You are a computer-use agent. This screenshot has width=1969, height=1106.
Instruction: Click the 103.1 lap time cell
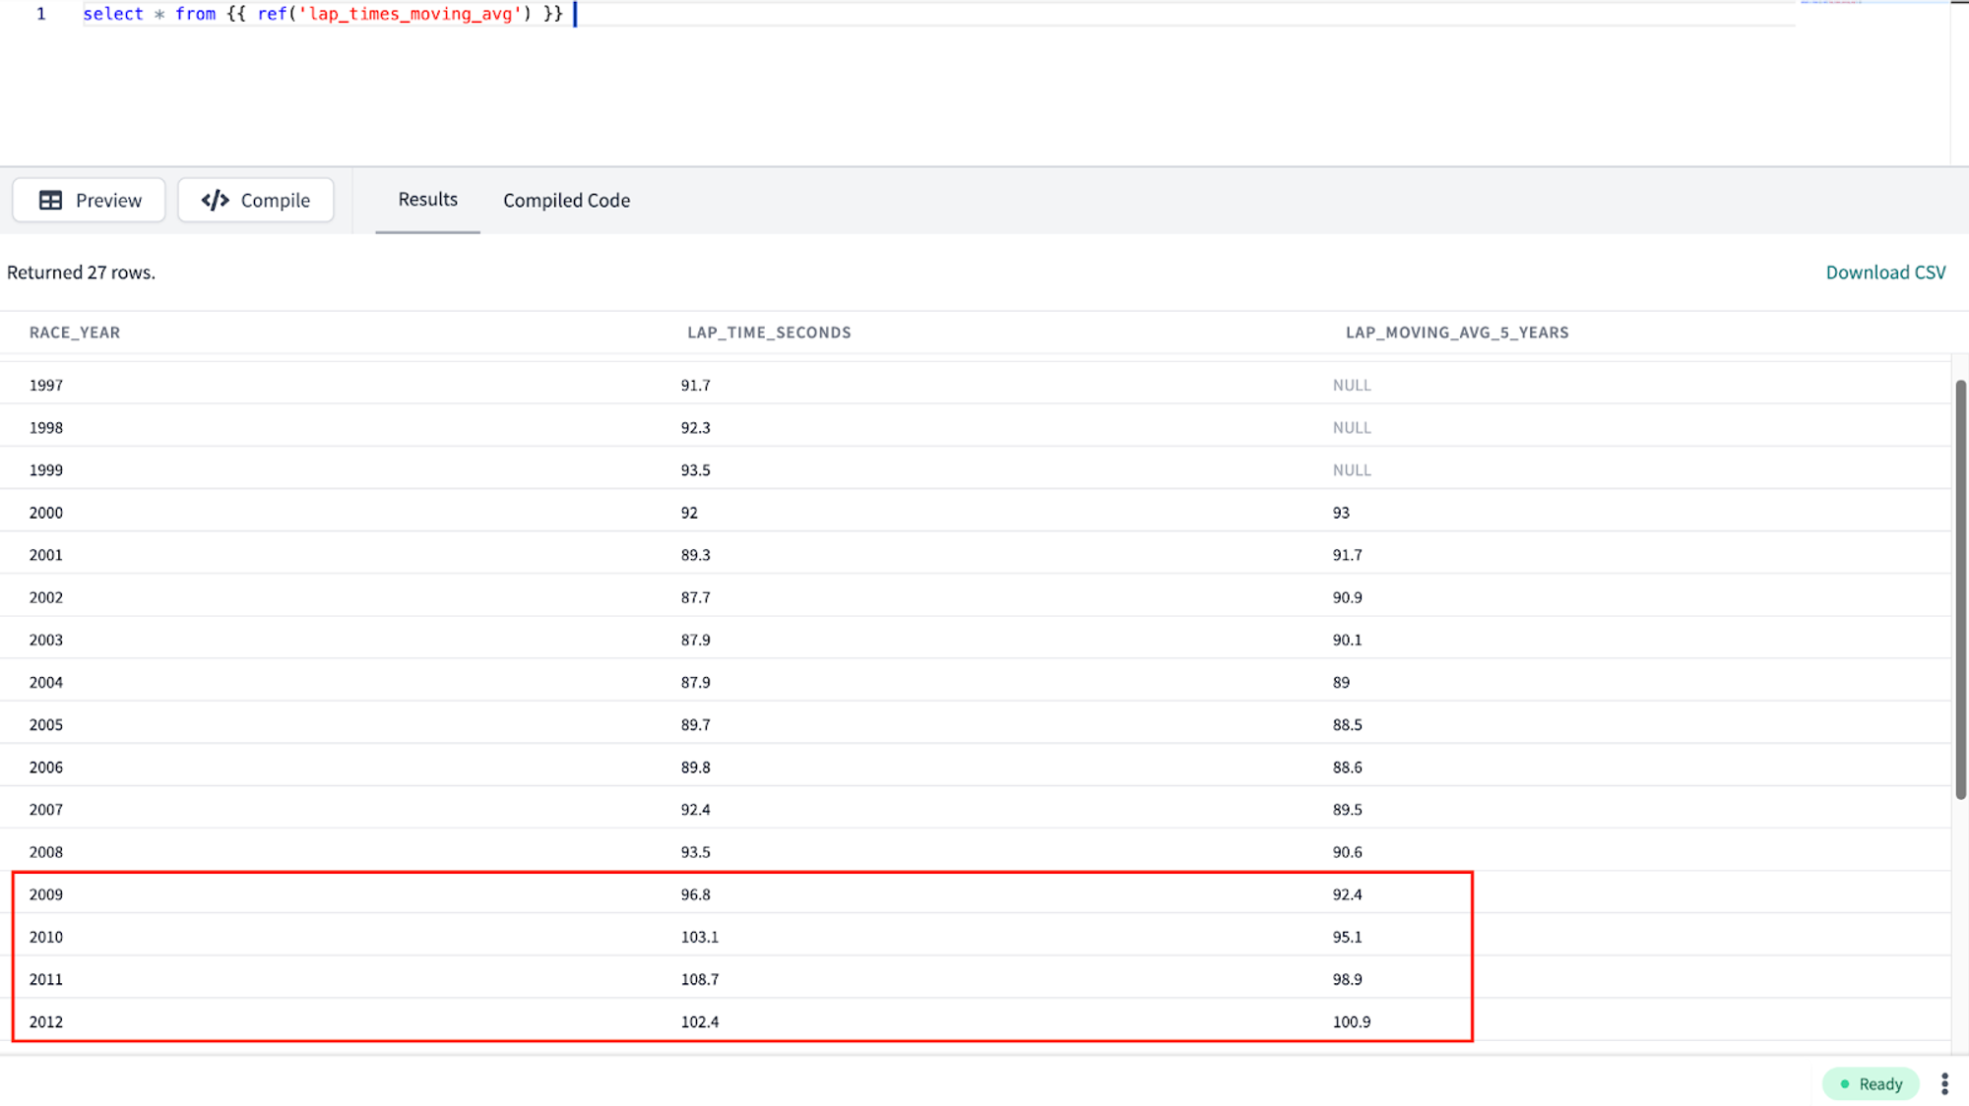point(699,937)
